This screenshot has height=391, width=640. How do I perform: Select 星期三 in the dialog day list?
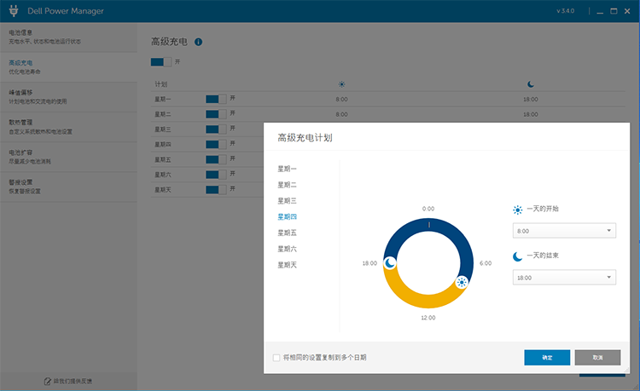tap(287, 201)
